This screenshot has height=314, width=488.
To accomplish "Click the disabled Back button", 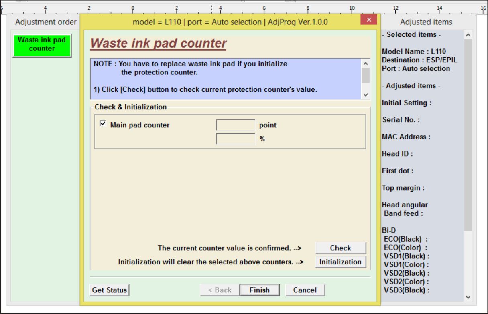I will (218, 290).
